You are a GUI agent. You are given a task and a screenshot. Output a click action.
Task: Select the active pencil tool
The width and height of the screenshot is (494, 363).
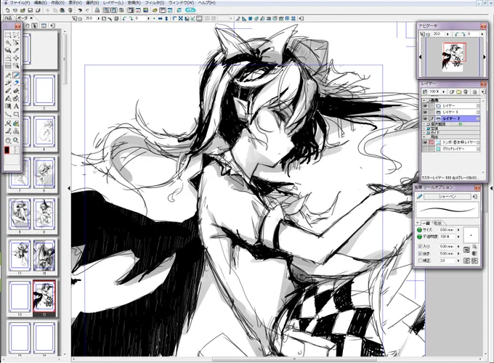click(x=16, y=76)
